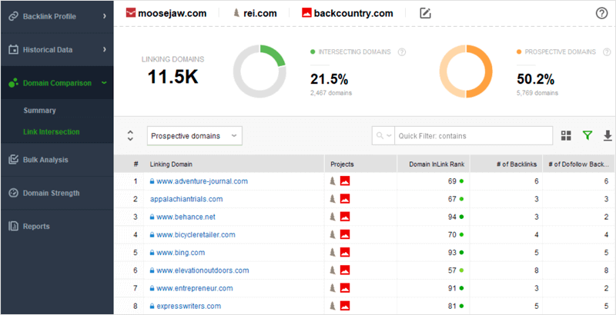Click the download export icon
The image size is (616, 315).
(608, 135)
